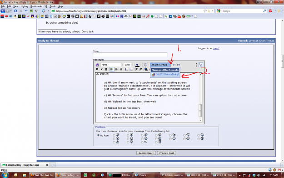Open the back/forward history dropdown
This screenshot has width=284, height=178.
coord(11,11)
